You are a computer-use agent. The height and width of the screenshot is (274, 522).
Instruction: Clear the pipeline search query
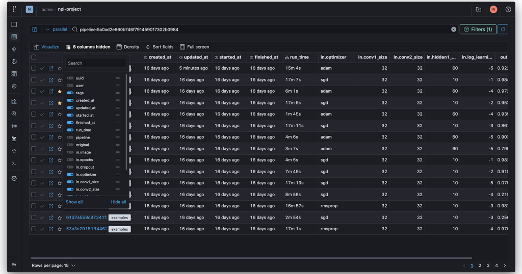click(x=453, y=29)
